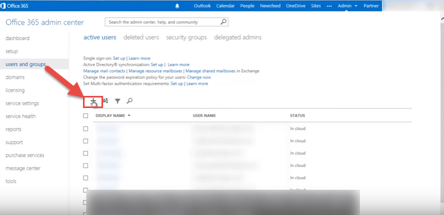Viewport: 444px width, 215px height.
Task: Click Set up link for Single sign-on
Action: click(119, 58)
